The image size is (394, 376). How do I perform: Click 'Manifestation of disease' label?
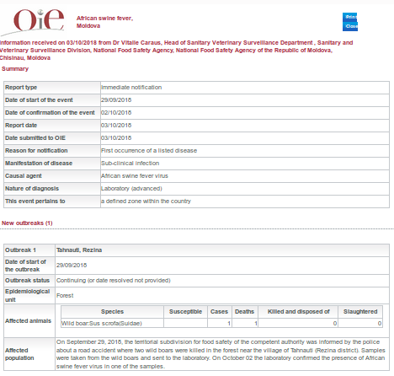coord(39,164)
